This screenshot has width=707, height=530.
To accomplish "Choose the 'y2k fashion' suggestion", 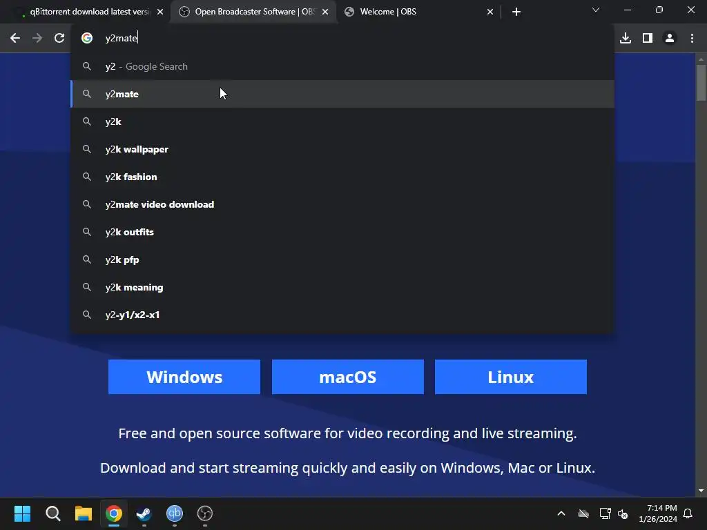I will click(342, 177).
